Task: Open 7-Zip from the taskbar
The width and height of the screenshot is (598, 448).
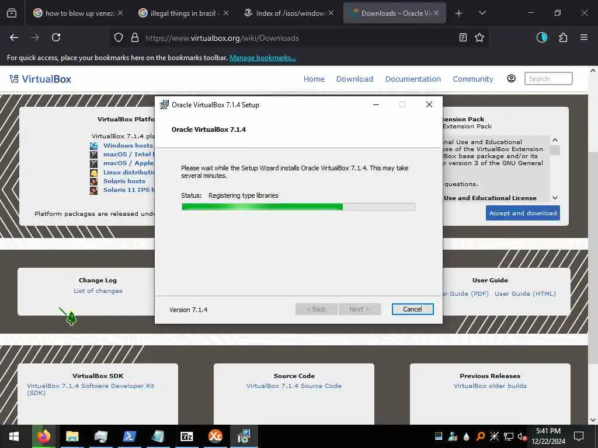Action: click(x=186, y=436)
